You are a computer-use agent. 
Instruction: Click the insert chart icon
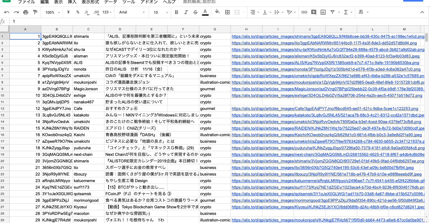tap(323, 12)
